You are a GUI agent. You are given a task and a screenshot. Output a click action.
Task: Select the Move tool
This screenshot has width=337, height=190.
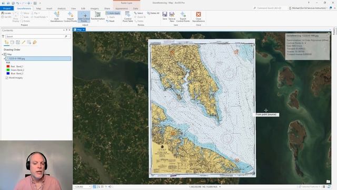coord(25,13)
